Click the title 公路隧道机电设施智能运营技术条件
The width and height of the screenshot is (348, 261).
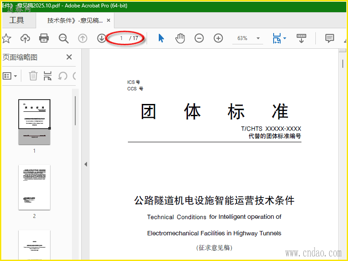[214, 201]
